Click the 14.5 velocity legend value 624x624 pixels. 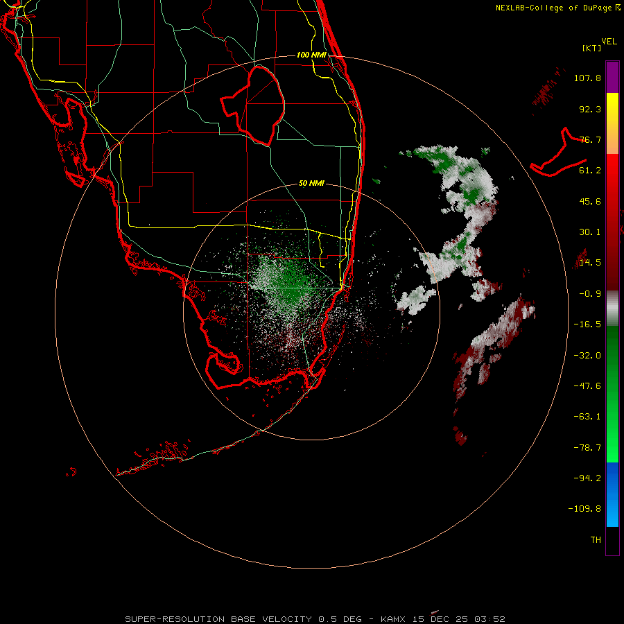click(x=590, y=263)
